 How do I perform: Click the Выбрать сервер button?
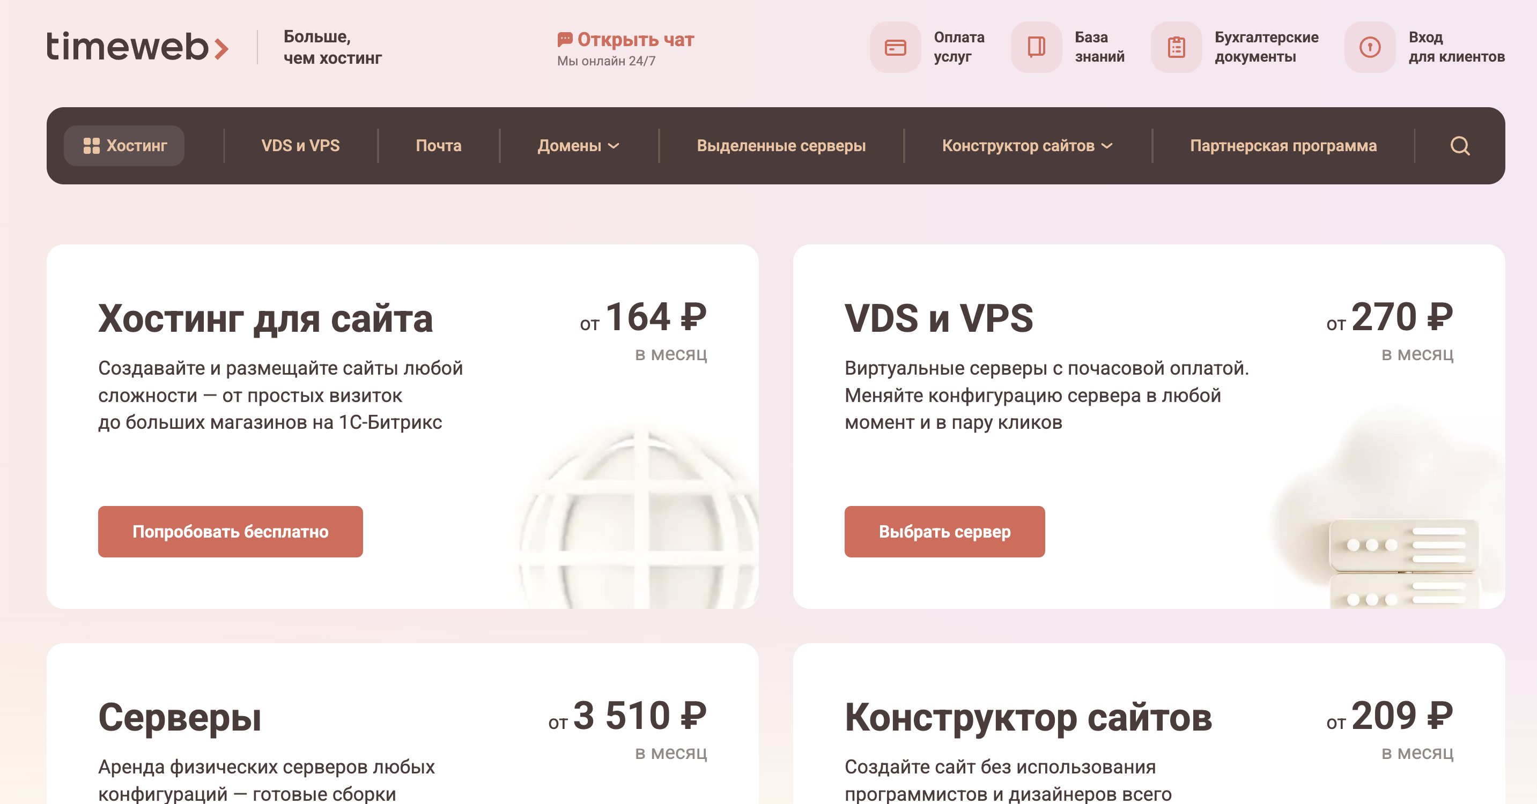click(944, 531)
